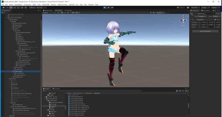The image size is (222, 117).
Task: Select the Scale tool
Action: tap(15, 7)
